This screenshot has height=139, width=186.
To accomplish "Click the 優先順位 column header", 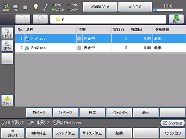I will [x=169, y=29].
